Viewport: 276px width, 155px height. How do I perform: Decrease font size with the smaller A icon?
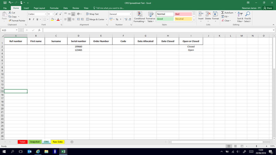pyautogui.click(x=61, y=14)
